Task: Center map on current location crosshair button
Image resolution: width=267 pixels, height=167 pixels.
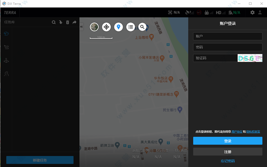Action: [106, 27]
